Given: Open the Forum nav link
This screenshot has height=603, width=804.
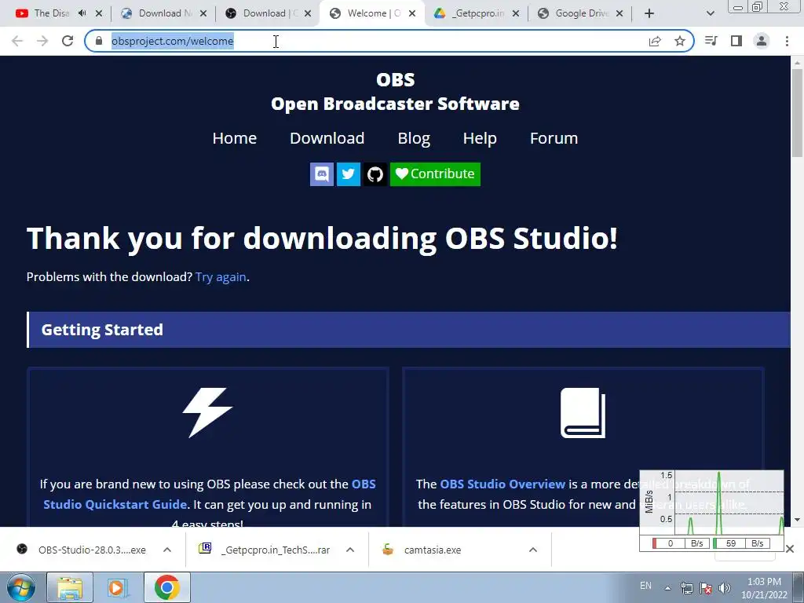Looking at the screenshot, I should [554, 138].
